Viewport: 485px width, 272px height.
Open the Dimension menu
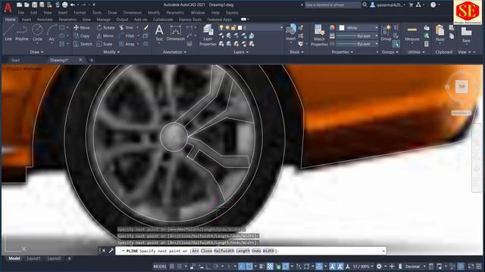tap(133, 13)
